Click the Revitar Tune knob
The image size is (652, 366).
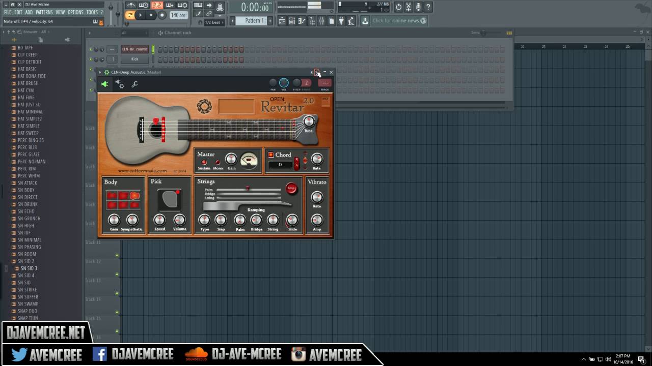click(309, 121)
